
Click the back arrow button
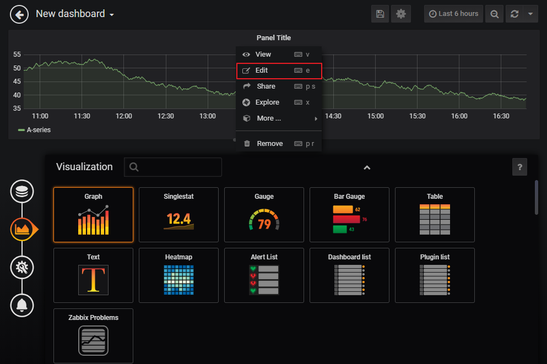pos(19,15)
